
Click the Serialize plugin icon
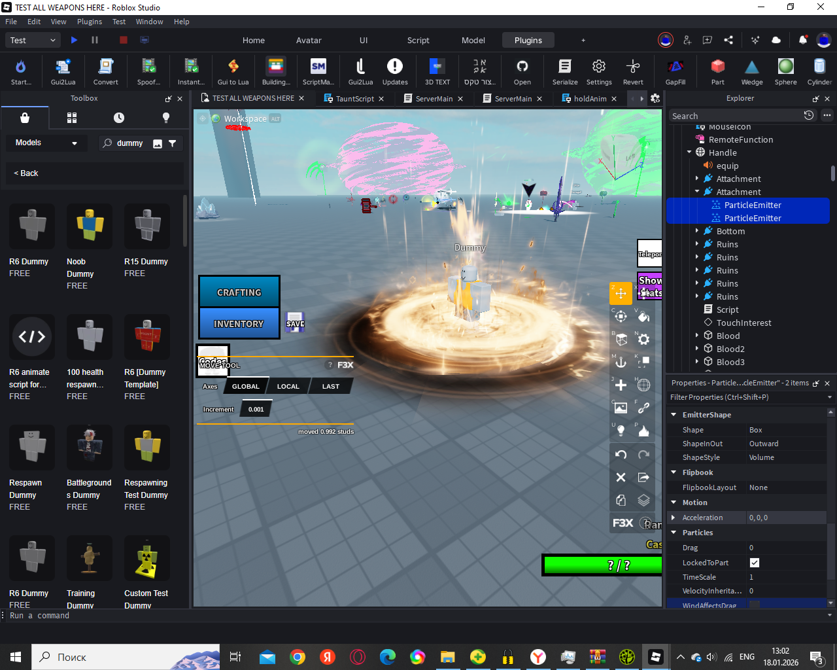point(565,71)
